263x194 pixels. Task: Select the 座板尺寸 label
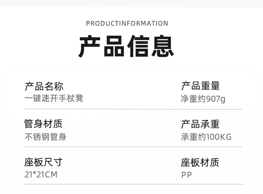[x=44, y=162]
